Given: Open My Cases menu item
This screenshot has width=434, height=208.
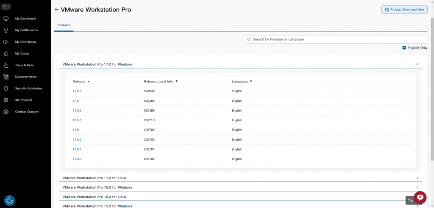Looking at the screenshot, I should (22, 54).
